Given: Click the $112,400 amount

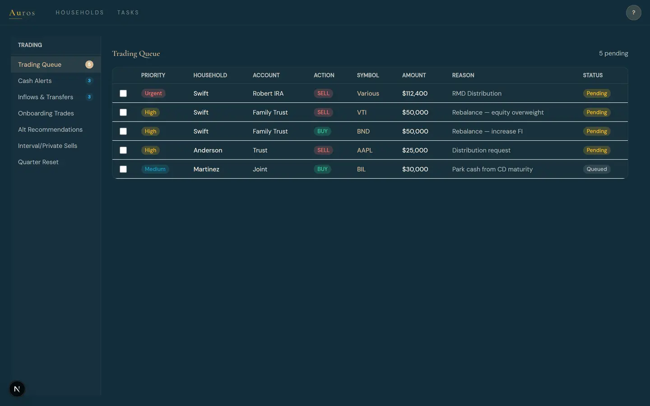Looking at the screenshot, I should coord(415,93).
